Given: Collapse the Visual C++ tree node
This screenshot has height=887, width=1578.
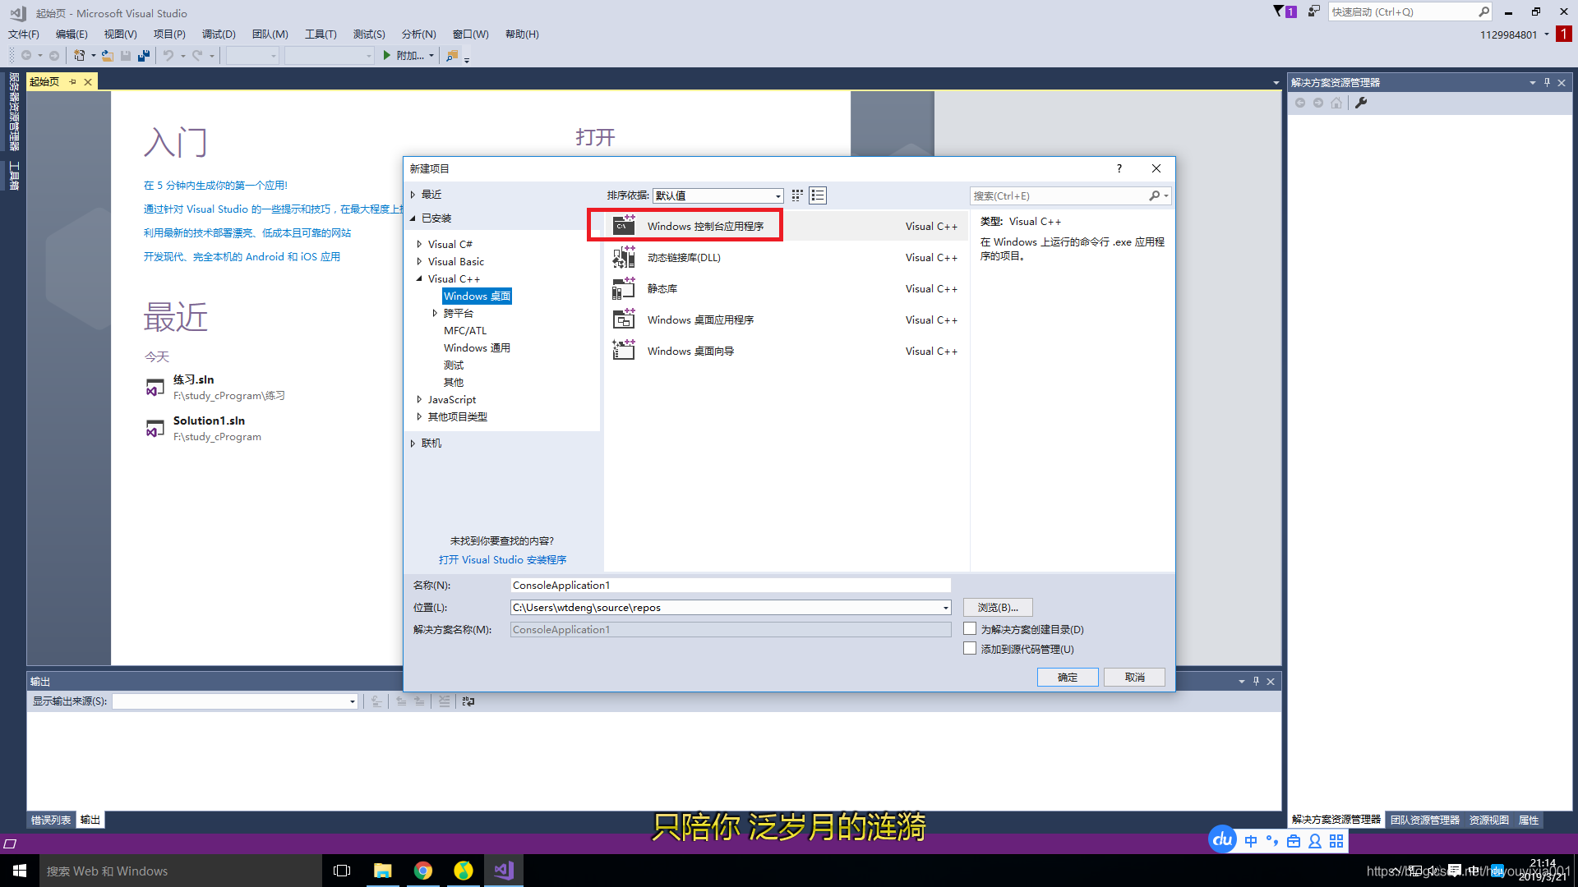Looking at the screenshot, I should (x=419, y=279).
